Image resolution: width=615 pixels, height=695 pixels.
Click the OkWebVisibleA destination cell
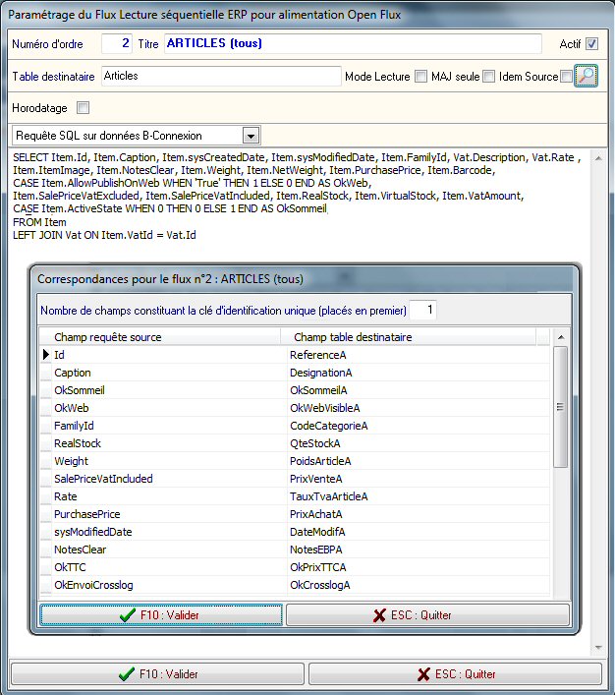click(419, 408)
